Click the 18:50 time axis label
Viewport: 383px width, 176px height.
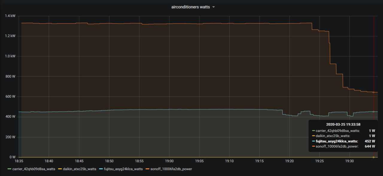(109, 161)
